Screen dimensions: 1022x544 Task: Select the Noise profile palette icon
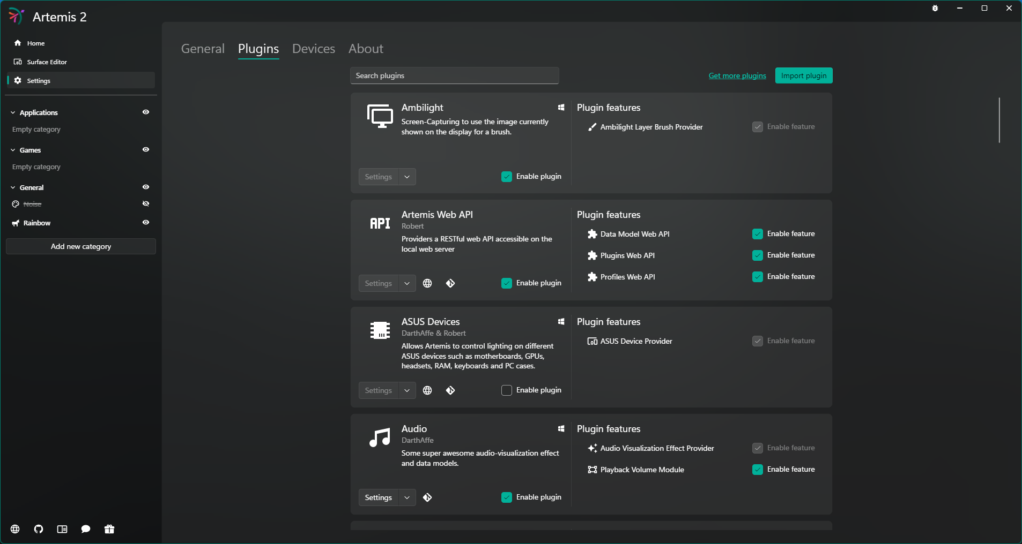(16, 204)
